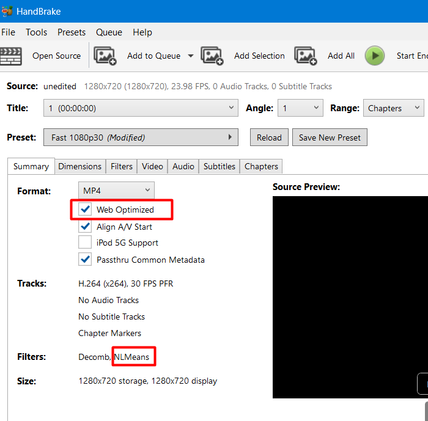Open the Help menu

(142, 32)
